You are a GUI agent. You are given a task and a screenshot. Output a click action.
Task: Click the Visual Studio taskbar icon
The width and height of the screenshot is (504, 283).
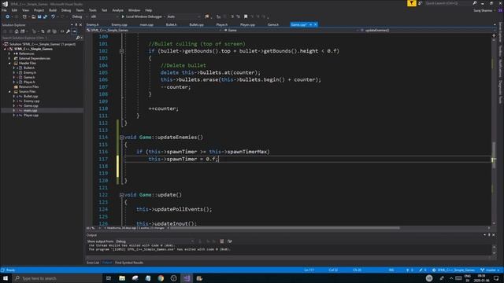[187, 278]
